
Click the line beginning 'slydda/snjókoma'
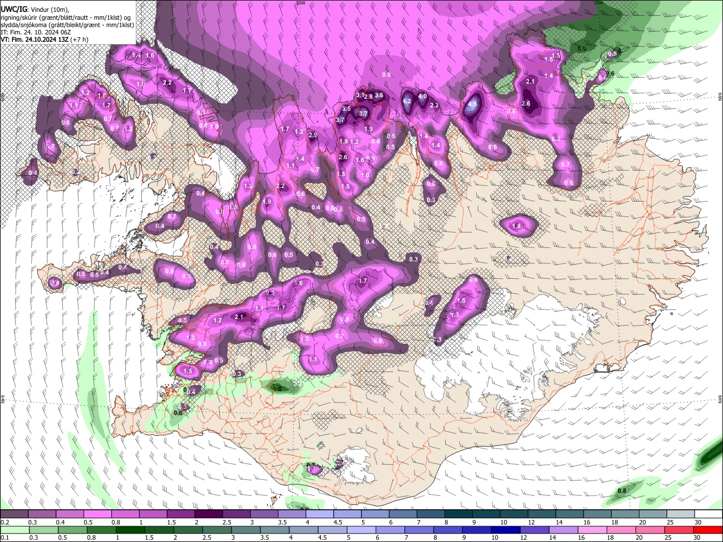pyautogui.click(x=67, y=25)
